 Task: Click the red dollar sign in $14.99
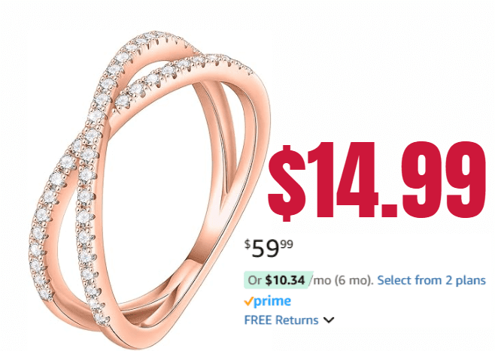point(287,183)
